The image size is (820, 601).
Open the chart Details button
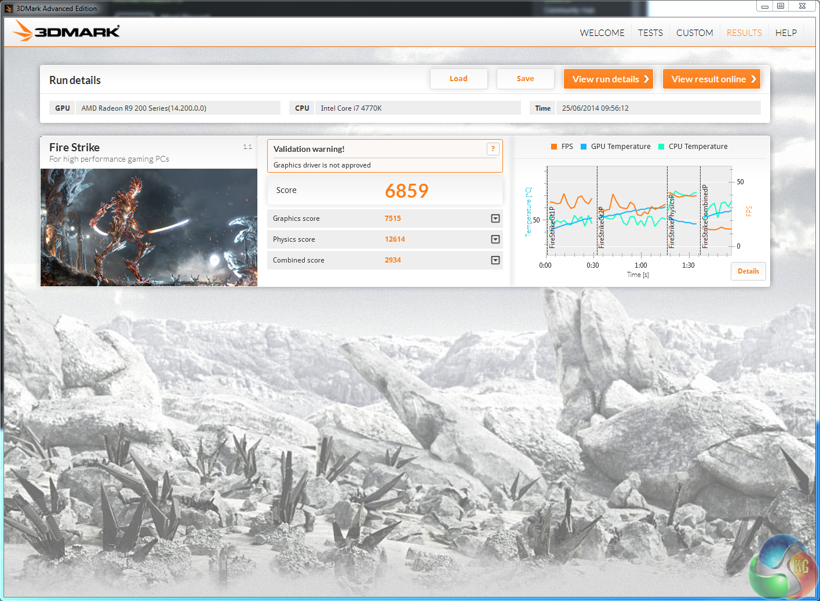pyautogui.click(x=748, y=271)
